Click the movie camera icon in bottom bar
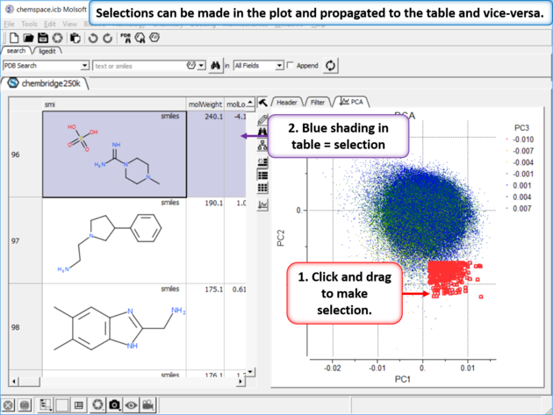Image resolution: width=553 pixels, height=415 pixels. [148, 404]
